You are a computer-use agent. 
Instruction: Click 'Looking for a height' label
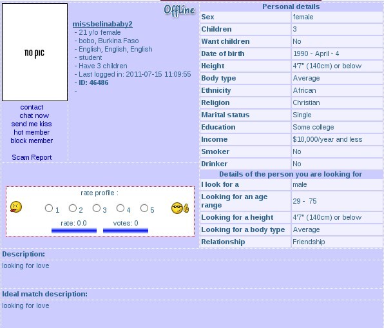pos(237,217)
